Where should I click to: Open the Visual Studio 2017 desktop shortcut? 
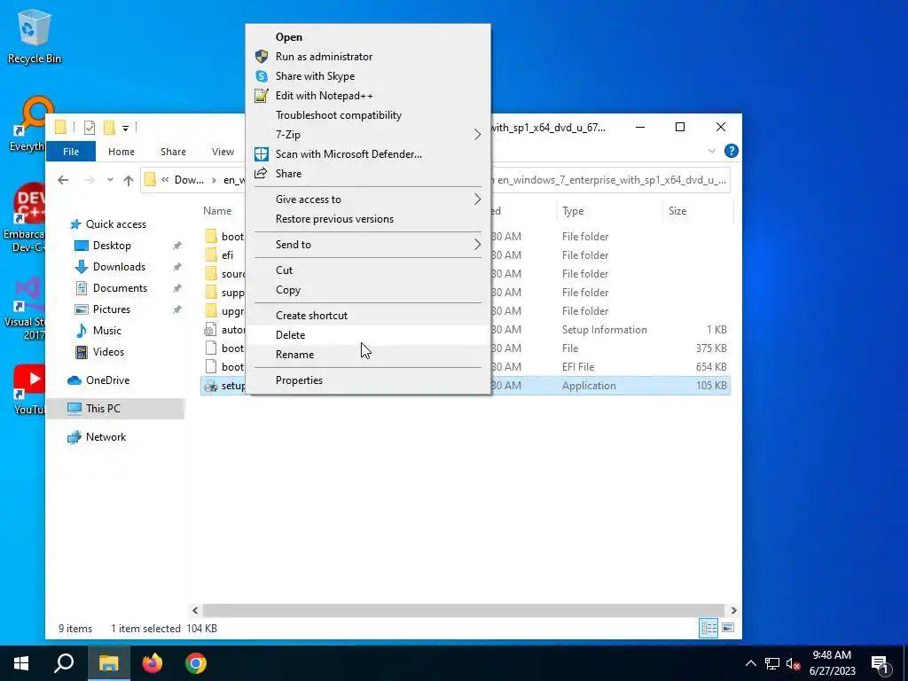tap(26, 308)
